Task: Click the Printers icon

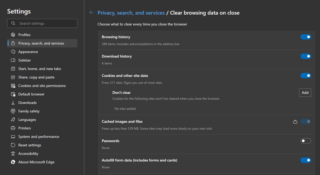Action: pos(13,128)
